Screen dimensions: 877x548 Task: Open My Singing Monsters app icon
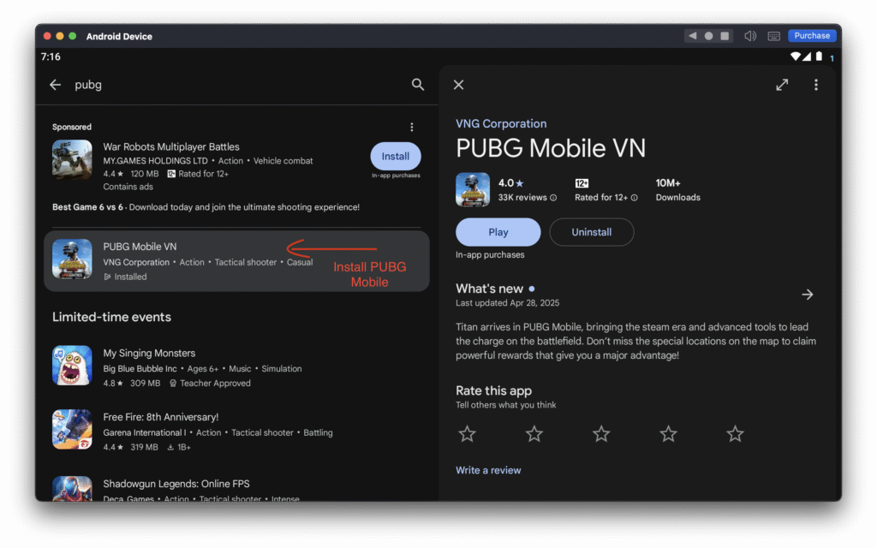pyautogui.click(x=72, y=365)
